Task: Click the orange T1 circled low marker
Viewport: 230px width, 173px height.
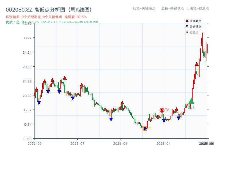Action: click(145, 129)
